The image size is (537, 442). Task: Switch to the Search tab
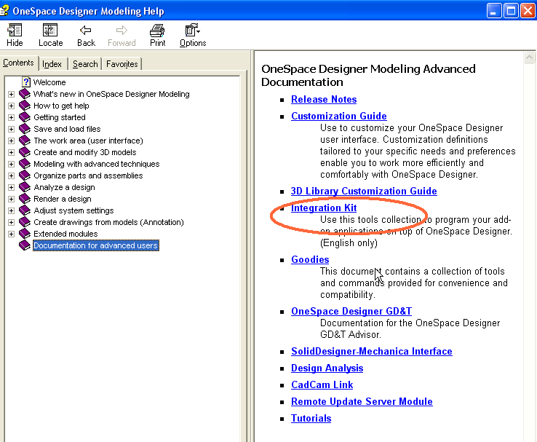tap(85, 64)
